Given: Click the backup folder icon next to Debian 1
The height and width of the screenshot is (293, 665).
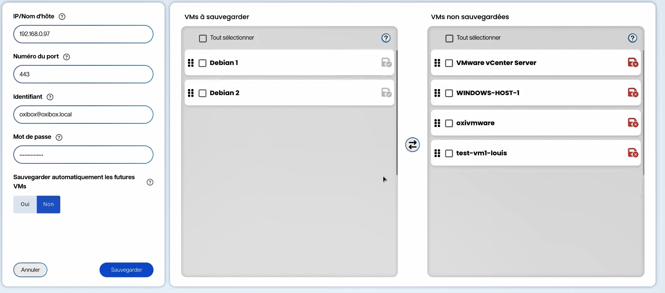Looking at the screenshot, I should click(x=386, y=63).
